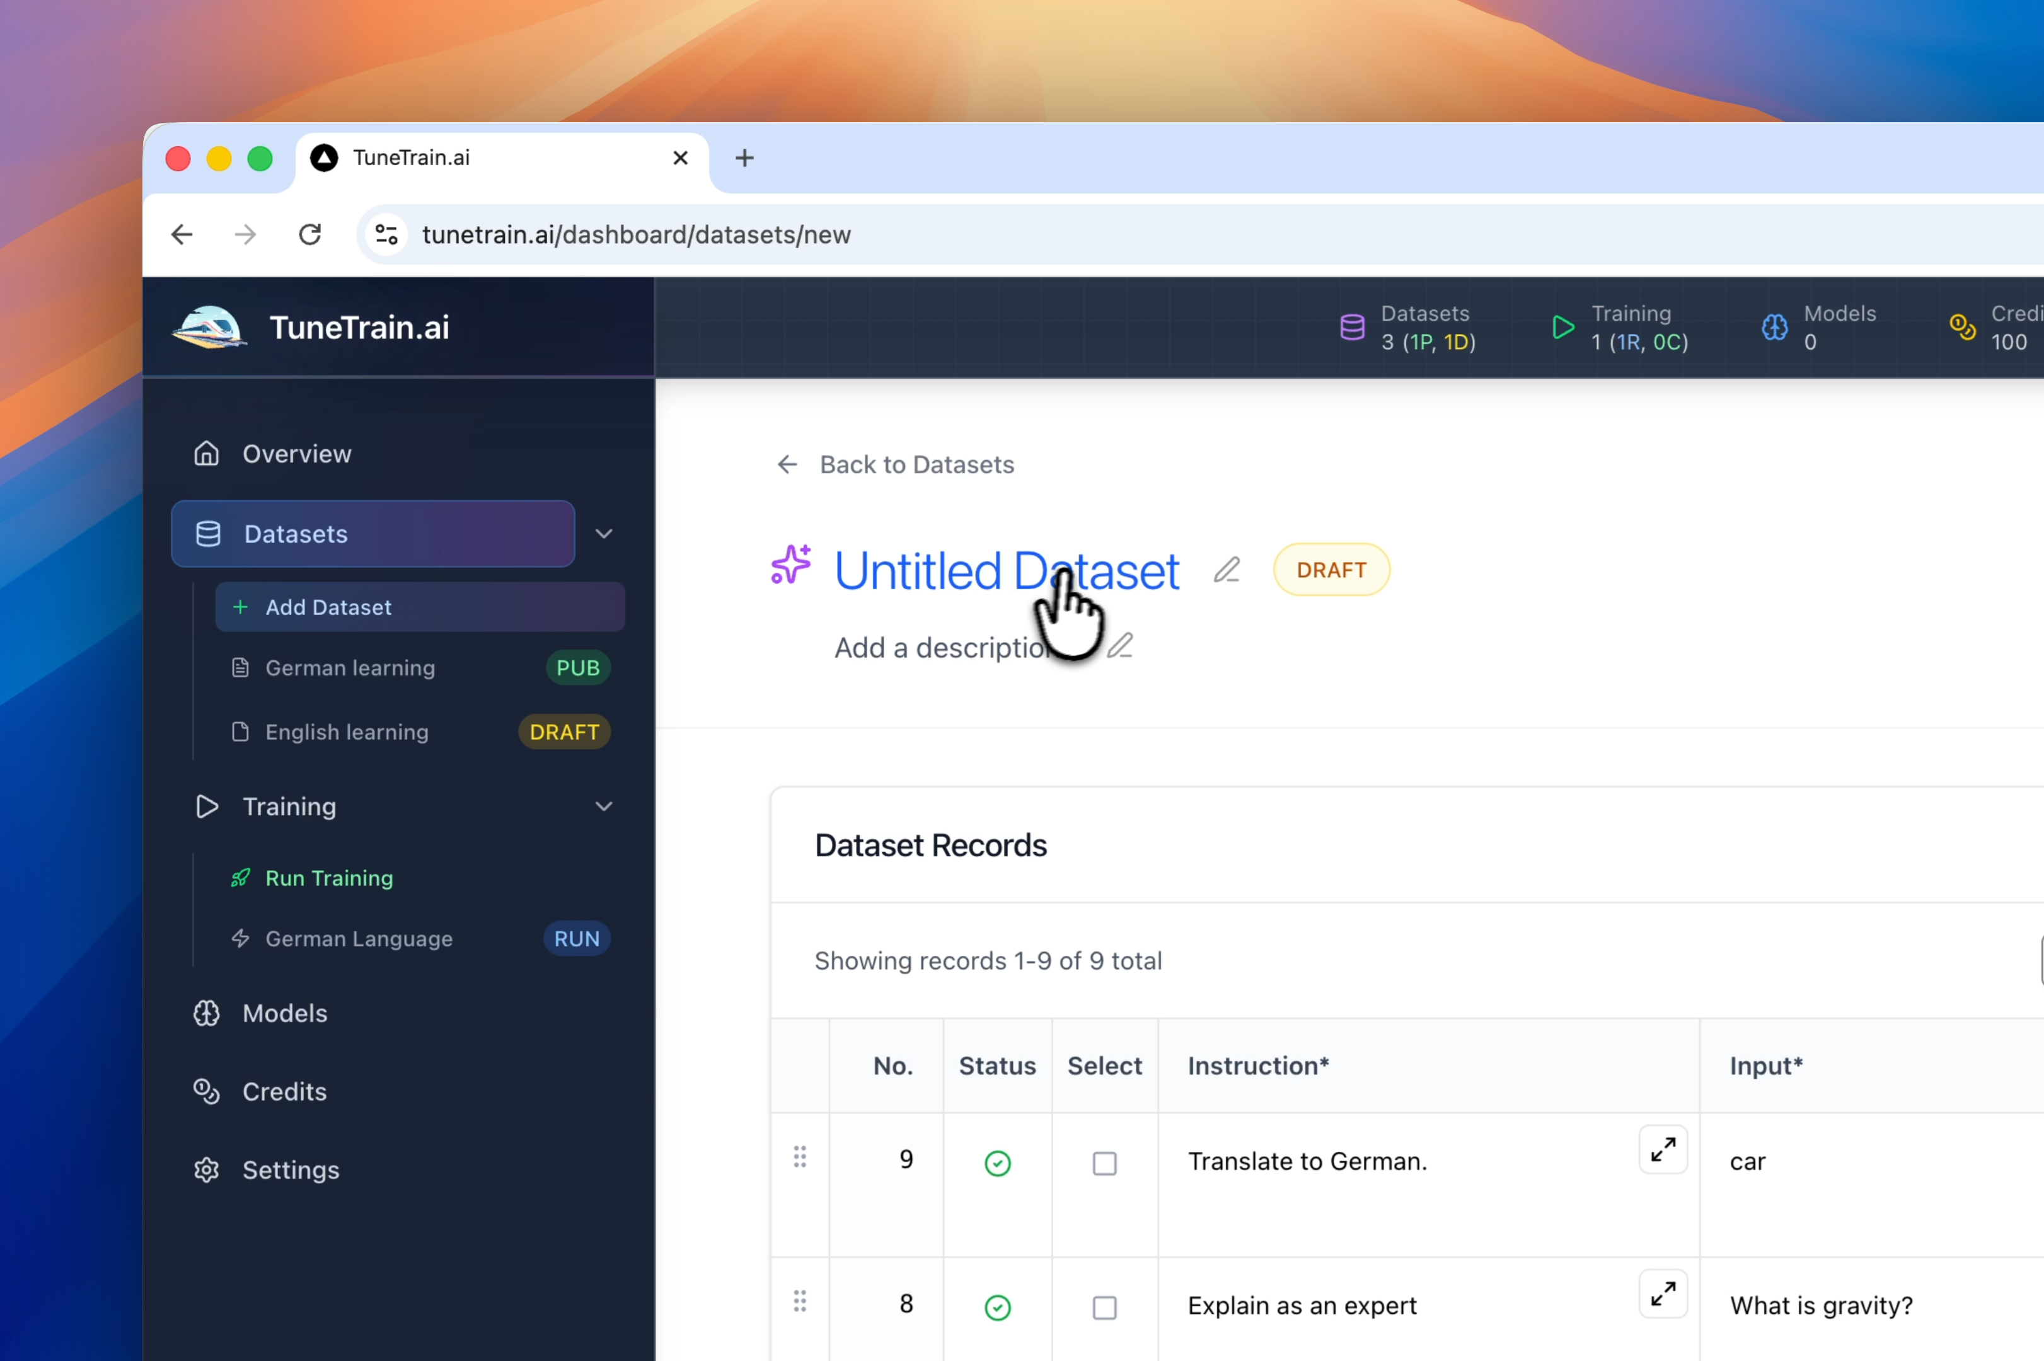Check the Select checkbox for record 9

1104,1163
